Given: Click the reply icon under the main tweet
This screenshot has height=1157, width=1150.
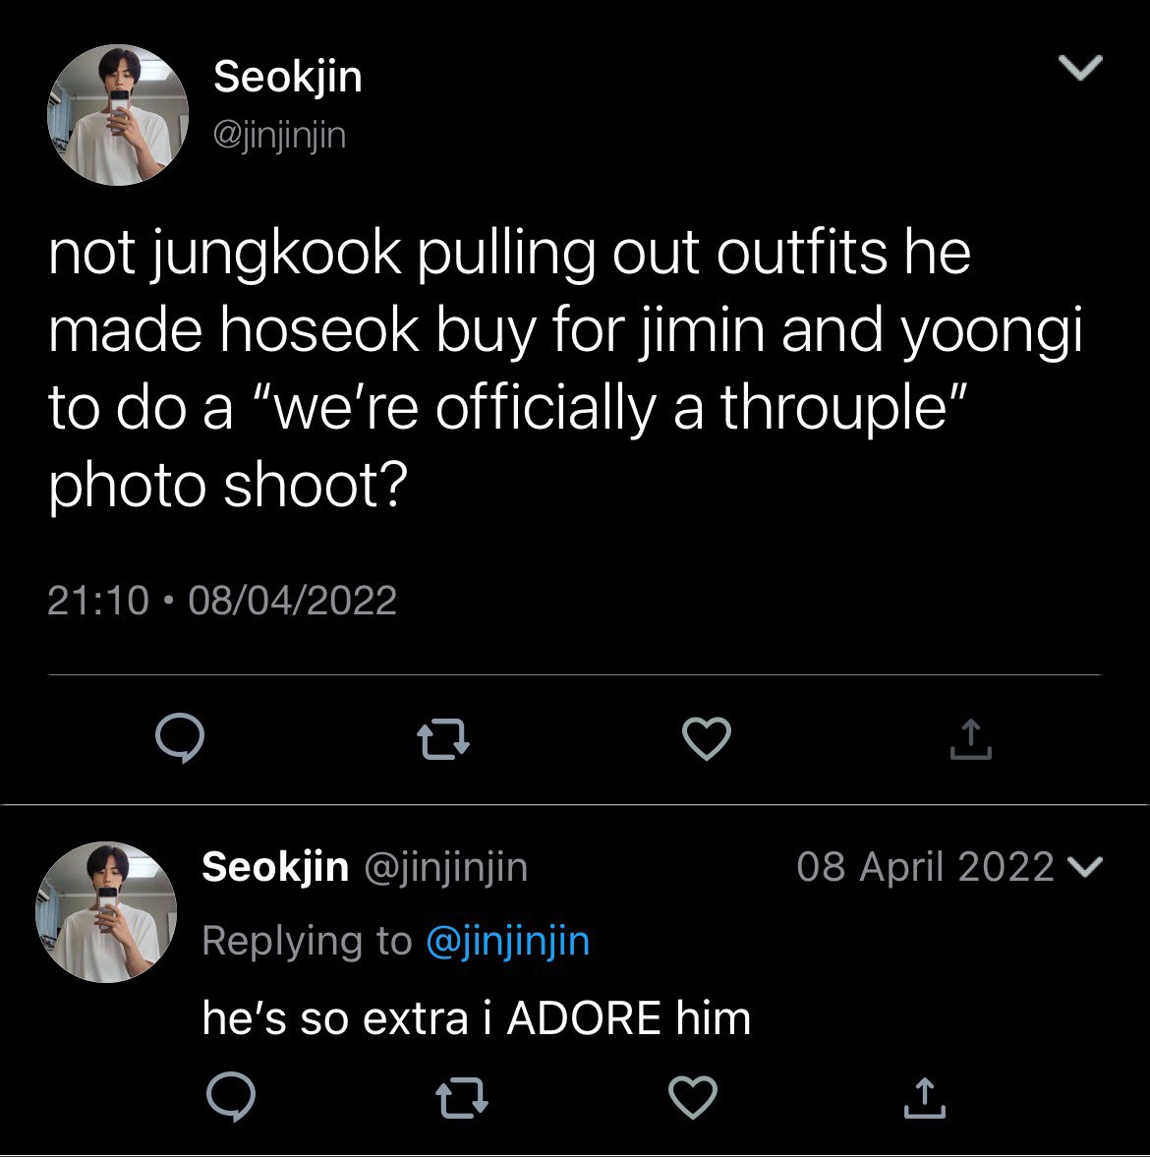Looking at the screenshot, I should (180, 738).
